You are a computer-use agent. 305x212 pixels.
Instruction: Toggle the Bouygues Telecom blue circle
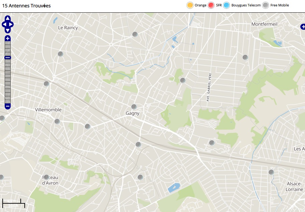(x=226, y=5)
